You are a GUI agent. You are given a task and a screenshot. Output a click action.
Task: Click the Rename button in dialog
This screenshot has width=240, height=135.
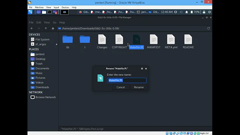tap(139, 87)
